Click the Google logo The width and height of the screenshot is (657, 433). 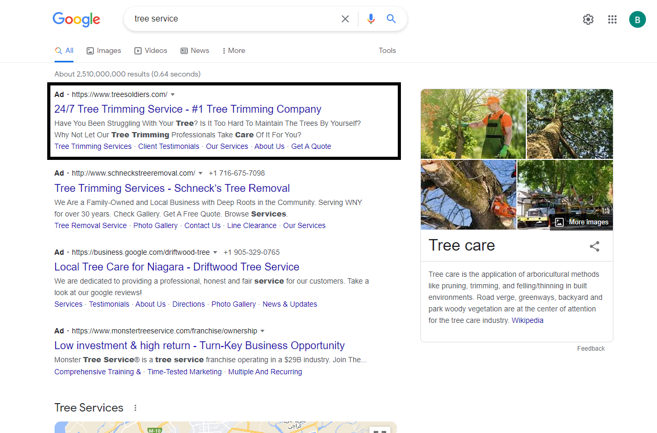[77, 19]
